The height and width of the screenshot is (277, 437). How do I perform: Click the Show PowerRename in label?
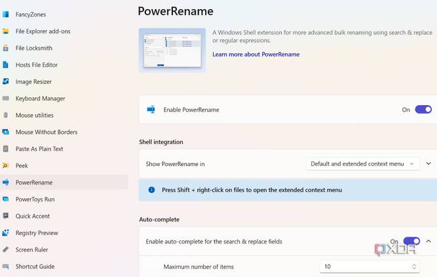175,164
